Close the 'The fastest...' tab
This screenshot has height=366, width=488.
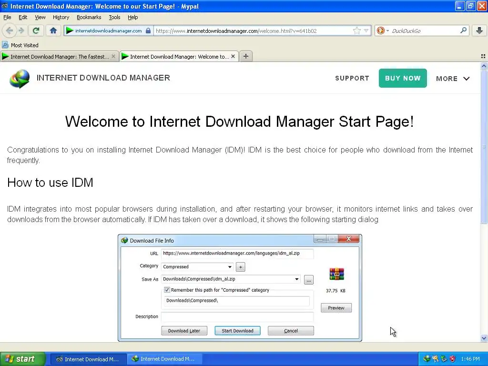tap(113, 56)
